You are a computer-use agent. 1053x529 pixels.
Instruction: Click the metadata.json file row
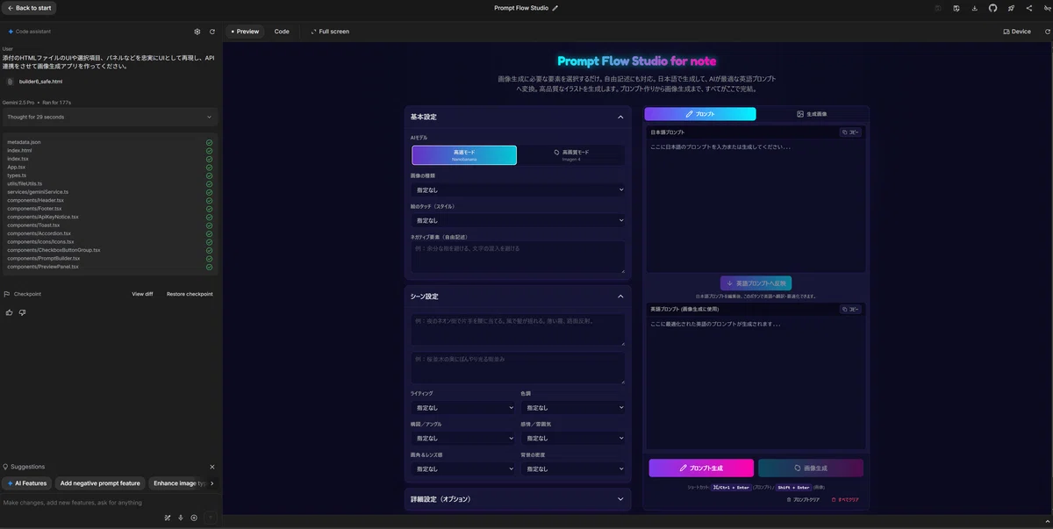coord(110,141)
